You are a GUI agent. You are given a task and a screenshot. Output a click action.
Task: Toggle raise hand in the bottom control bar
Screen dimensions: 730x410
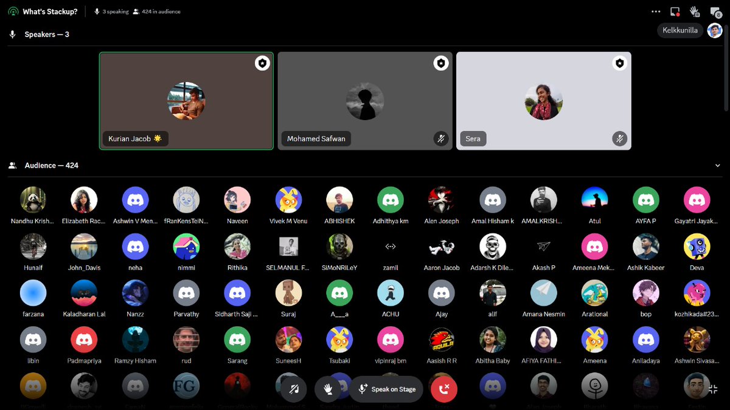click(328, 389)
